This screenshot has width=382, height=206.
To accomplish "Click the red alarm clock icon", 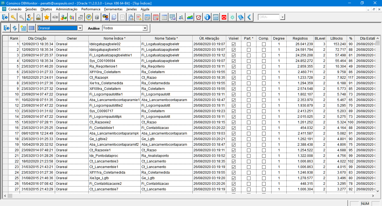I will (199, 17).
